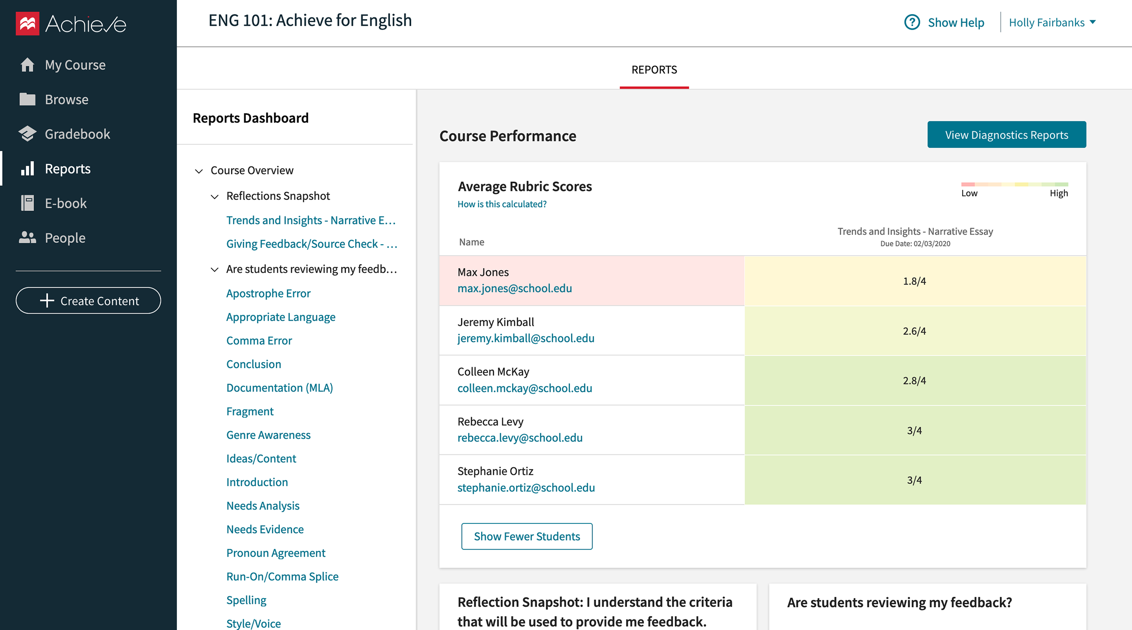
Task: Open the Holly Fairbanks account dropdown
Action: 1052,22
